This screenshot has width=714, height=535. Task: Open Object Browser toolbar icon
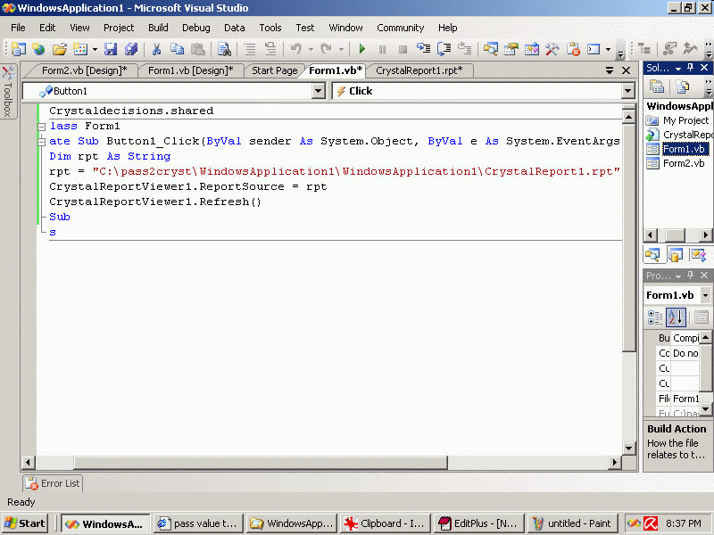[531, 49]
